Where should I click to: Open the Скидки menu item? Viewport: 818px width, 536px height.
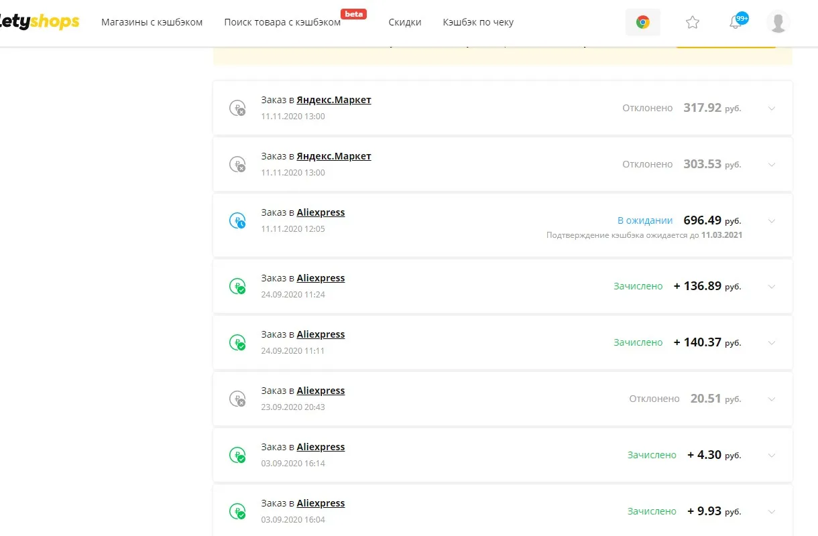405,22
